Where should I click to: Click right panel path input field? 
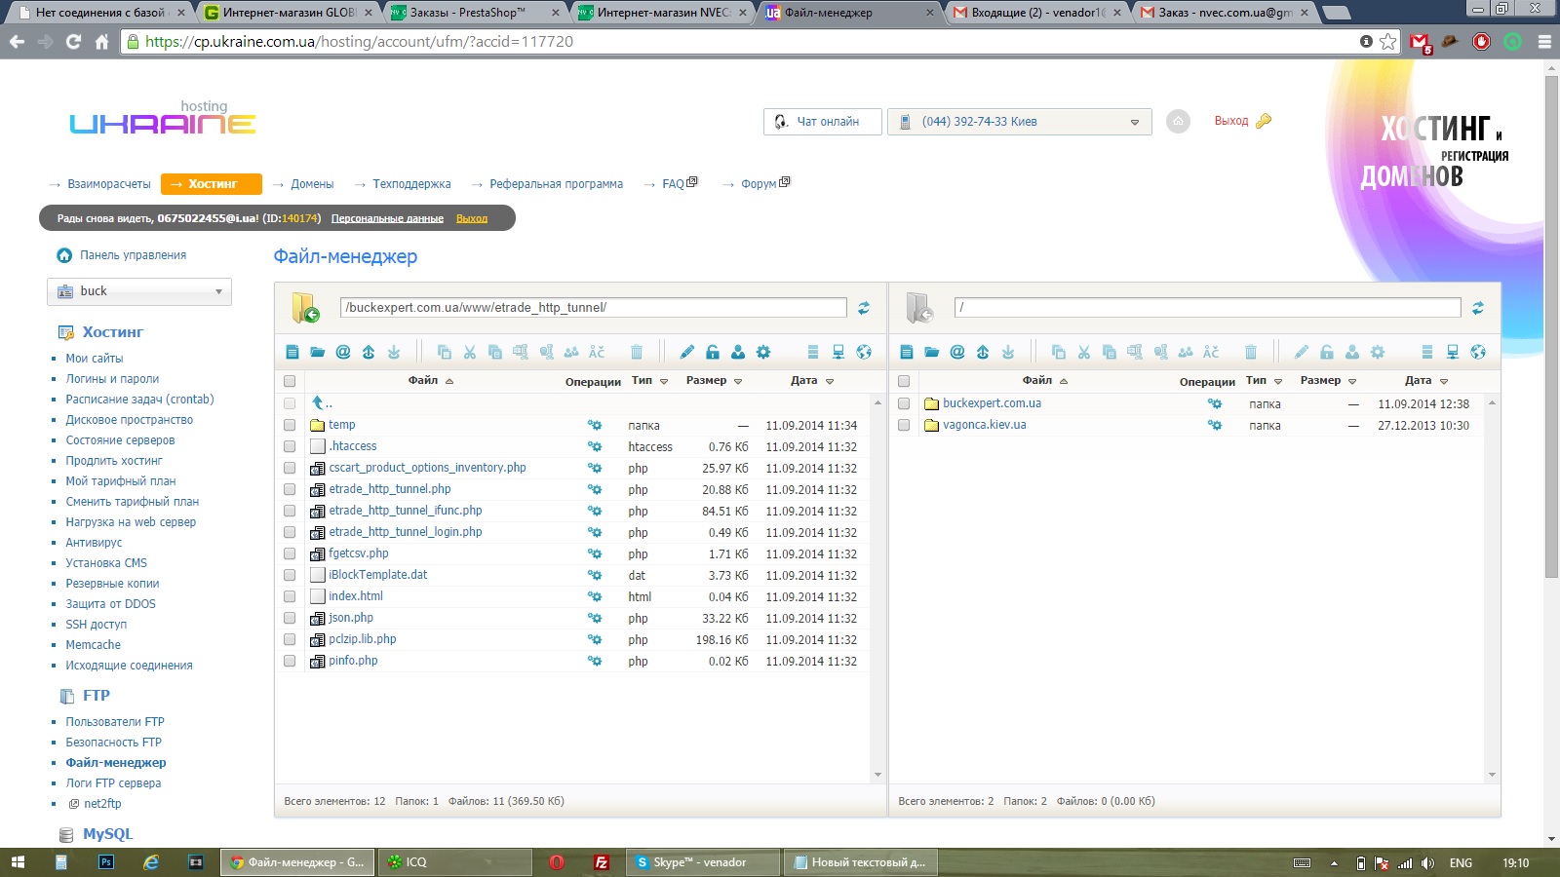point(1207,308)
